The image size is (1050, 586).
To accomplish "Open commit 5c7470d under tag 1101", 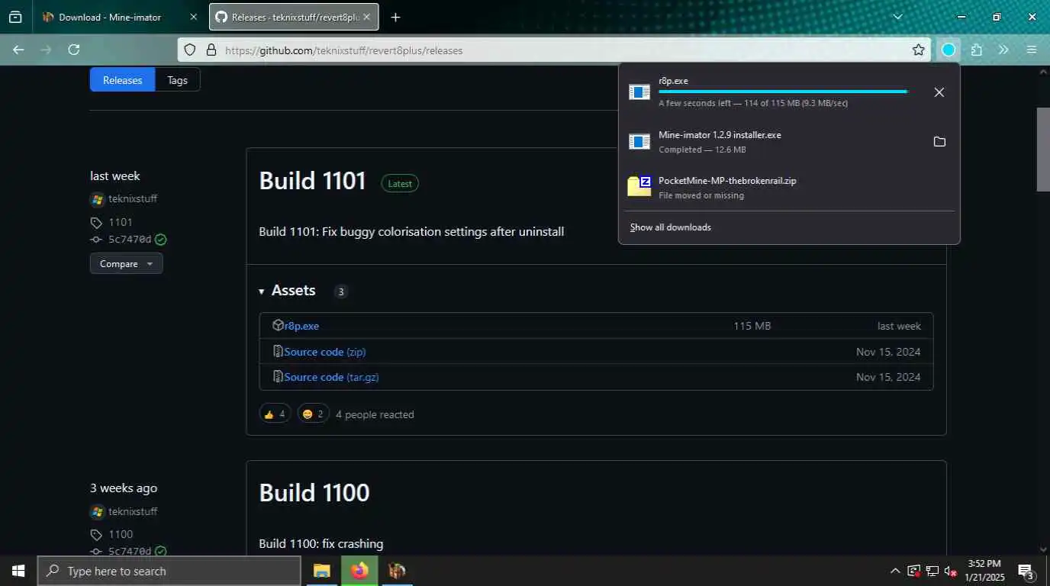I will click(130, 240).
